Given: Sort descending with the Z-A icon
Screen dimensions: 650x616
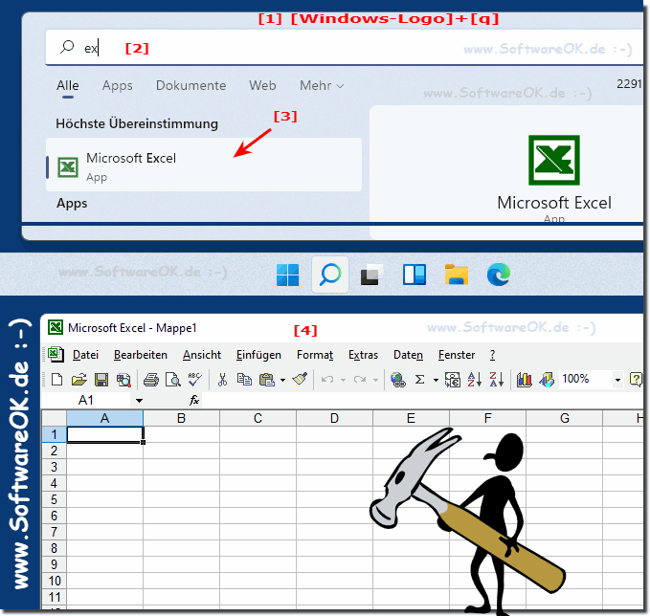Looking at the screenshot, I should click(496, 380).
